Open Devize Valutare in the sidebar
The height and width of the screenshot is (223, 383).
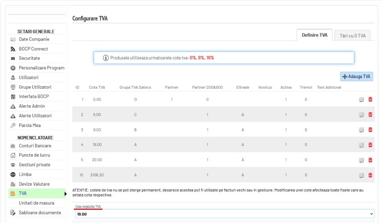pos(34,184)
